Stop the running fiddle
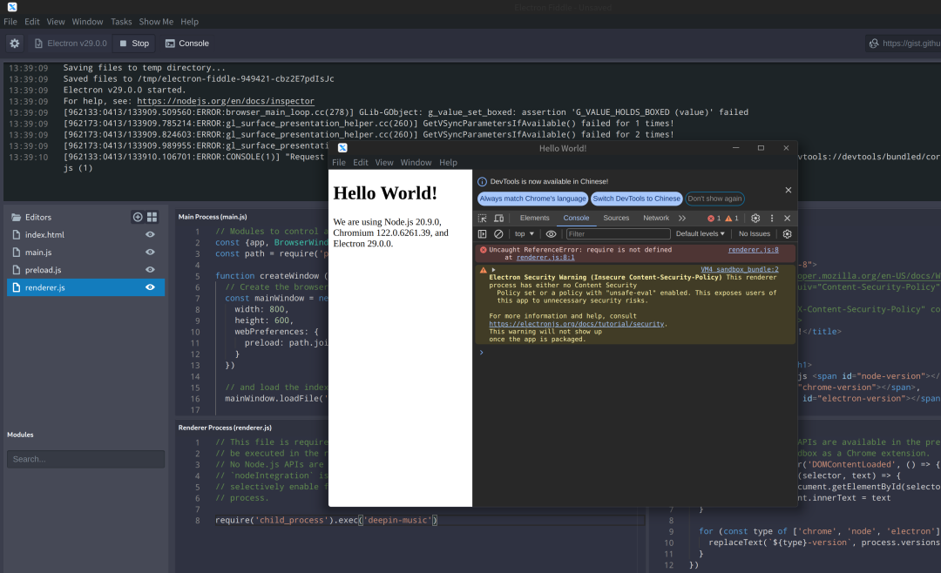 [x=134, y=44]
